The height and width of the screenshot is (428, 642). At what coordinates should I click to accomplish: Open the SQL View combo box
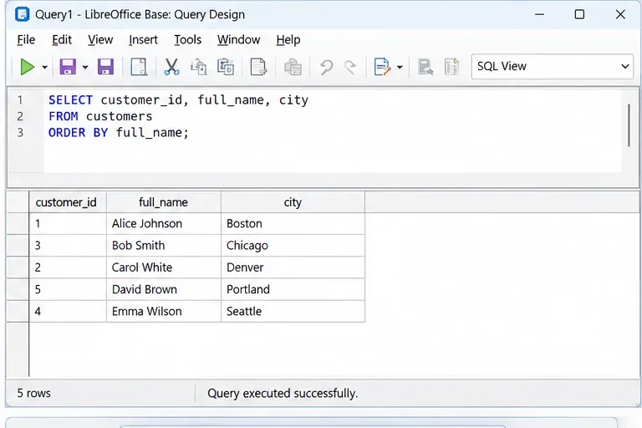[552, 66]
